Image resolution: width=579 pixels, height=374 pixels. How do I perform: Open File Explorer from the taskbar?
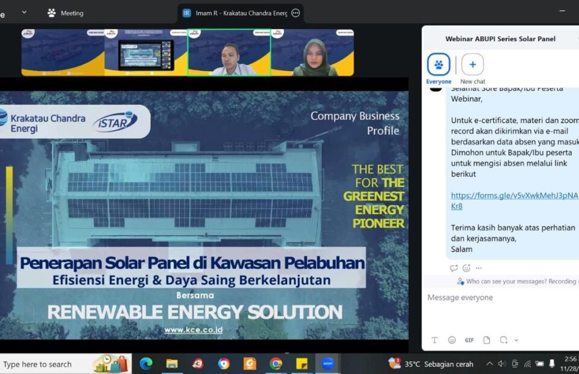[172, 364]
